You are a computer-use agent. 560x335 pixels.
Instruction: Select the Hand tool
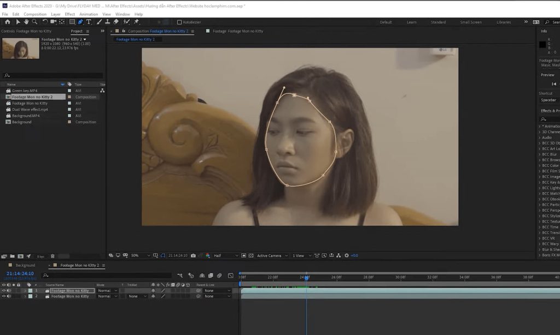click(x=26, y=22)
